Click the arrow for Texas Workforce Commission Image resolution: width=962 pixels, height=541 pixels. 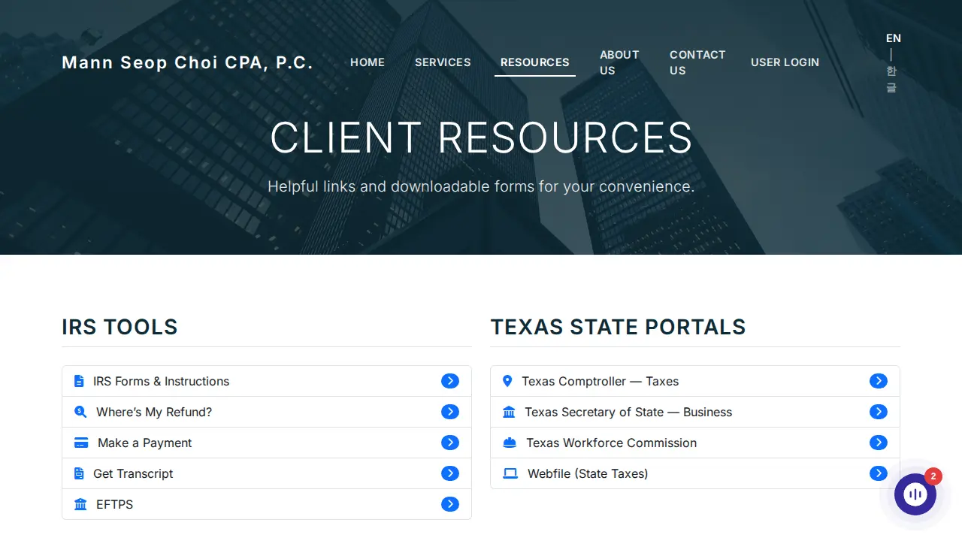tap(879, 443)
